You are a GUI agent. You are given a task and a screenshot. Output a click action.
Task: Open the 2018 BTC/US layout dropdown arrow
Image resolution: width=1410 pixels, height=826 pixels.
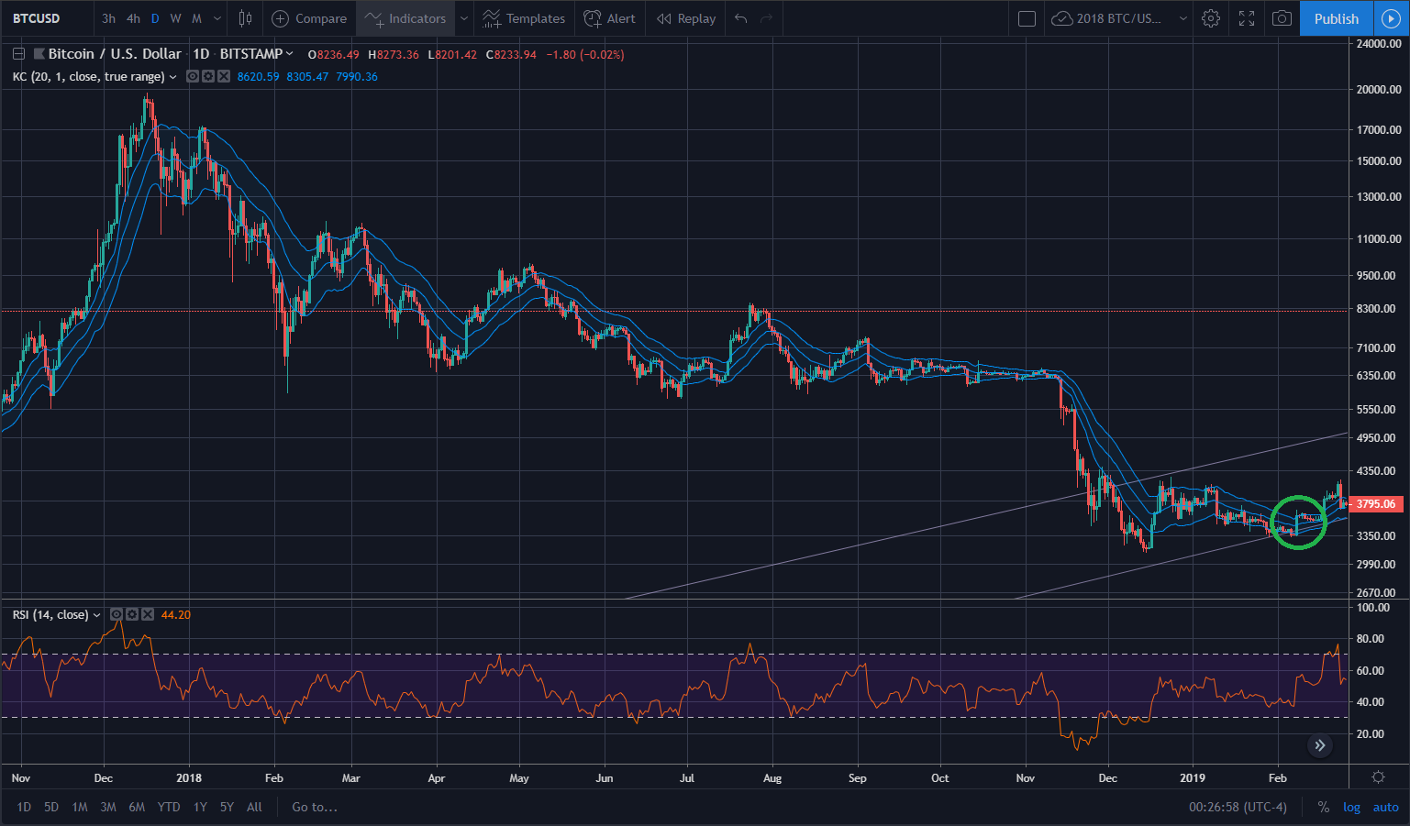(1183, 18)
